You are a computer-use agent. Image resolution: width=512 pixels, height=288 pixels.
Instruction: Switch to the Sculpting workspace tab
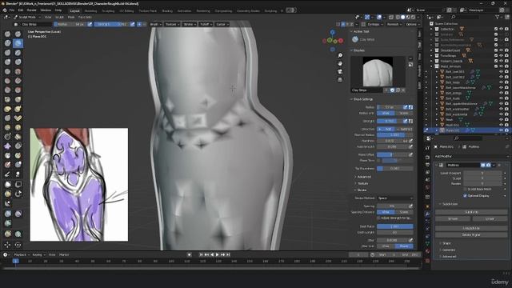[x=108, y=10]
